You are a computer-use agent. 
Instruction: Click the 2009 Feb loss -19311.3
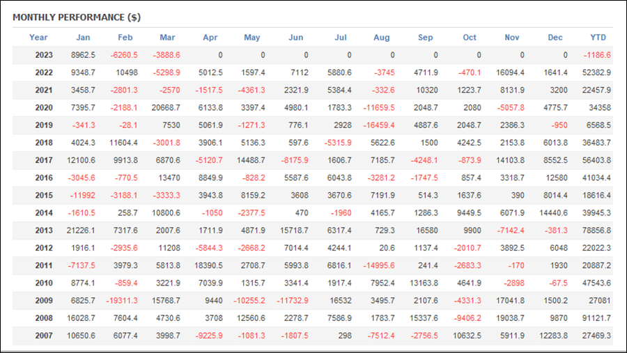pos(122,300)
